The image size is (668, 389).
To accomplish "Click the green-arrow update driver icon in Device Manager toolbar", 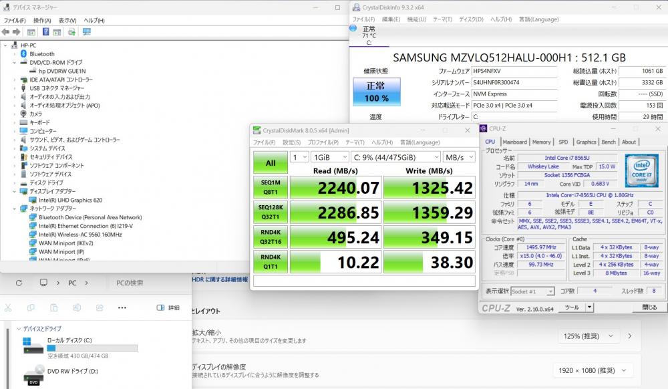I will tap(71, 32).
